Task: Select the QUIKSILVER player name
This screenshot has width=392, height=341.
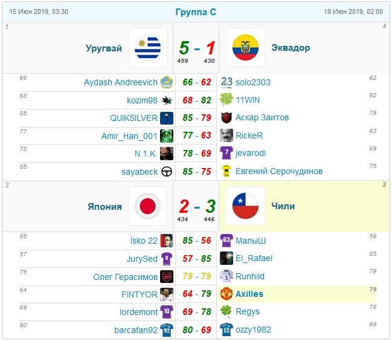Action: (133, 118)
